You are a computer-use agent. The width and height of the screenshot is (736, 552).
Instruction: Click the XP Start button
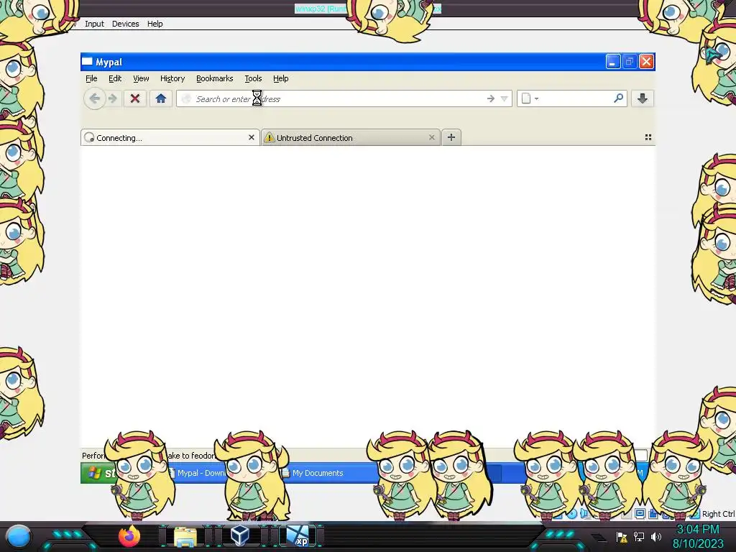96,473
